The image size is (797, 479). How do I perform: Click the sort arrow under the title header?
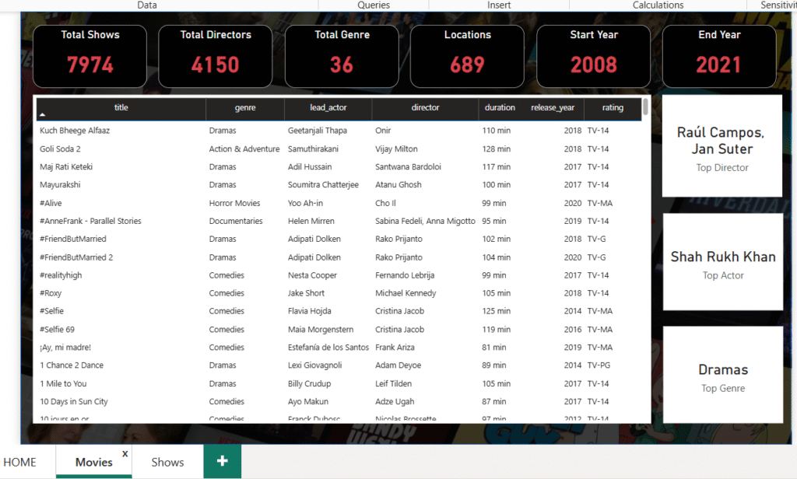coord(43,115)
